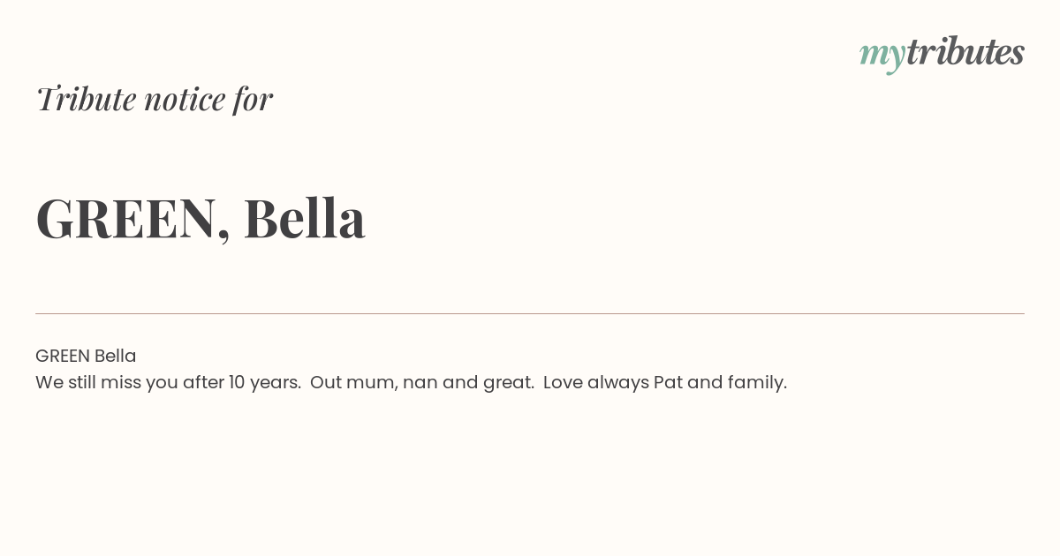
Task: Click the word "Tribute" in italic heading
Action: 87,99
